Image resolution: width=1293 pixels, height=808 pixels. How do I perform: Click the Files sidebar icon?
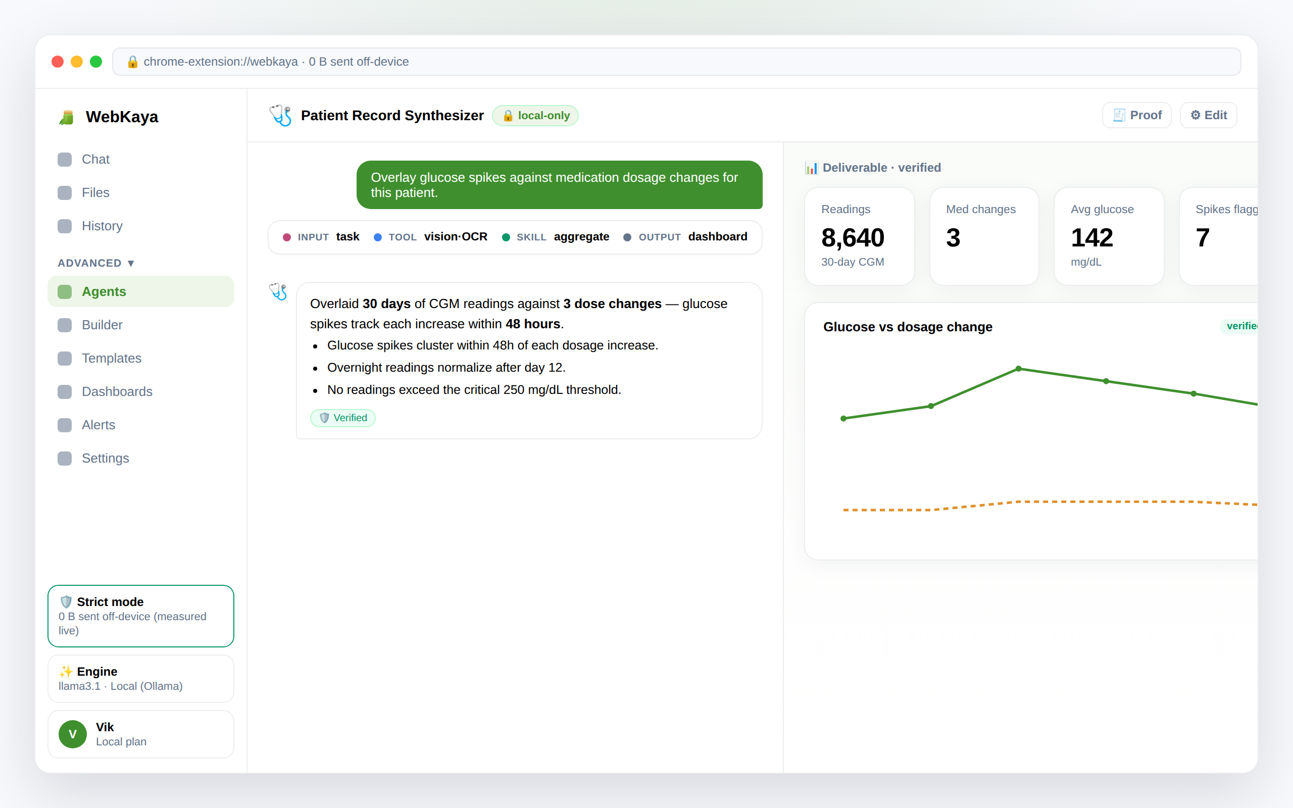click(x=65, y=192)
